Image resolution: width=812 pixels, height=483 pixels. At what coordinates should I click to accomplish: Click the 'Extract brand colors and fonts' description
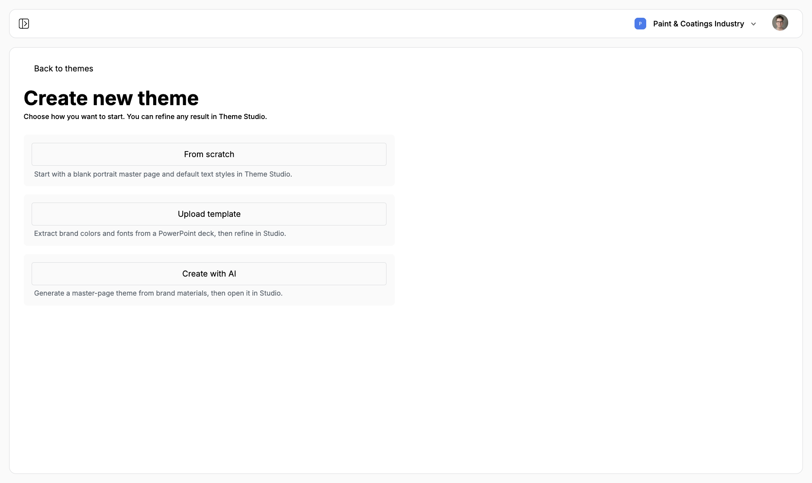(160, 233)
